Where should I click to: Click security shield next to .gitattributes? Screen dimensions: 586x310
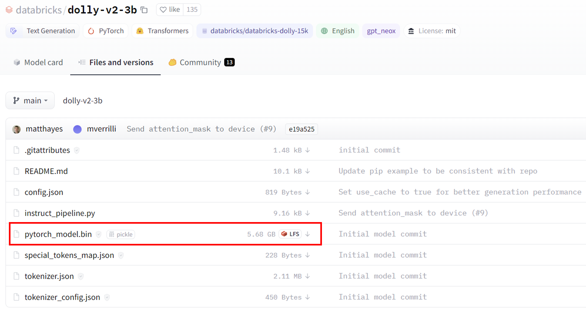click(77, 150)
